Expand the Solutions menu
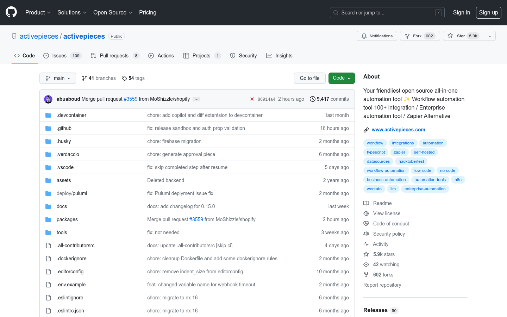The height and width of the screenshot is (317, 507). tap(72, 12)
